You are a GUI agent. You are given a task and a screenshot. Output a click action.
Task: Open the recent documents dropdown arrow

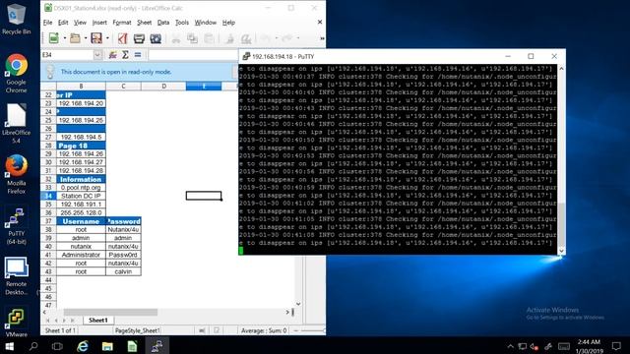[86, 38]
